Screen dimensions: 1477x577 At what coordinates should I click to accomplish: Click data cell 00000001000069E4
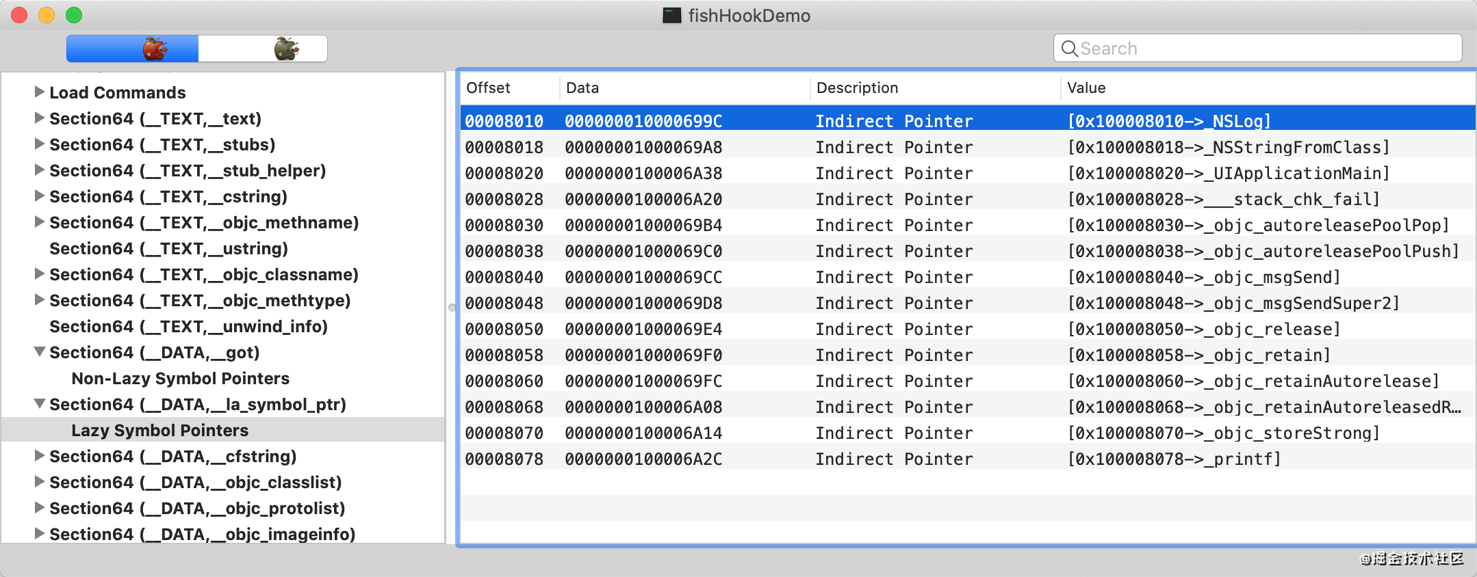(643, 329)
